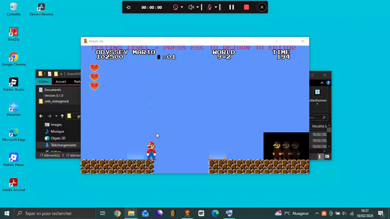Open the webcam options dropdown arrow
Viewport: 390px width, 219px height.
pyautogui.click(x=182, y=7)
